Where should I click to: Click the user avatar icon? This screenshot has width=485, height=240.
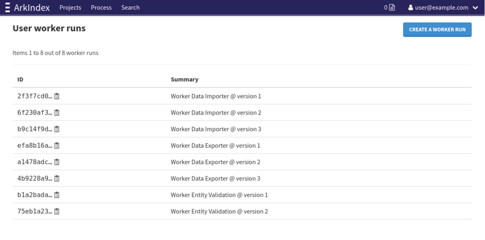click(410, 7)
